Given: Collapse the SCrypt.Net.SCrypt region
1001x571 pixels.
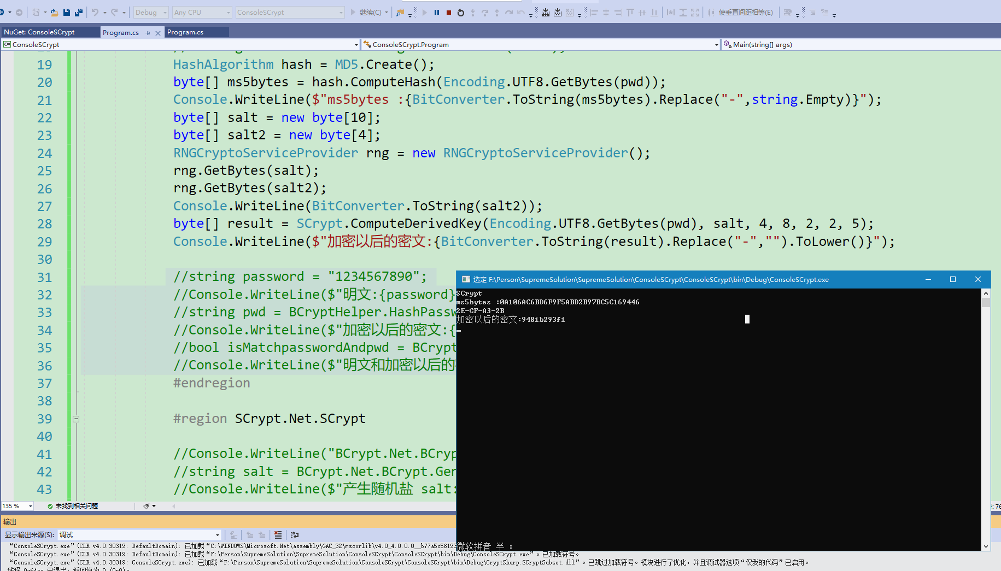Looking at the screenshot, I should point(76,419).
